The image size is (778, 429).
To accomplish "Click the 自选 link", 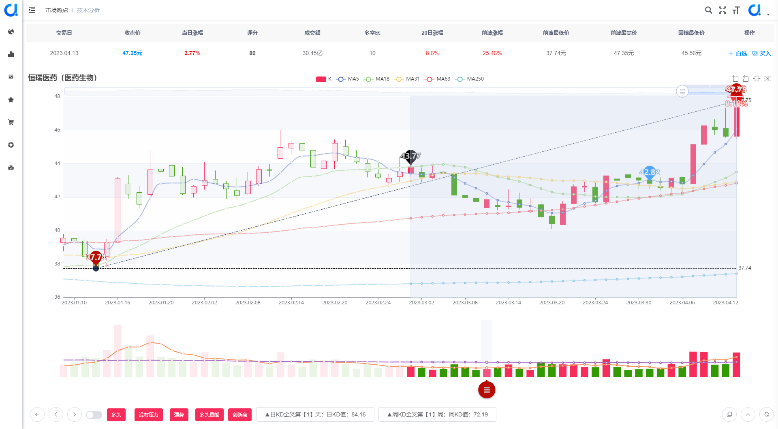I will [742, 53].
